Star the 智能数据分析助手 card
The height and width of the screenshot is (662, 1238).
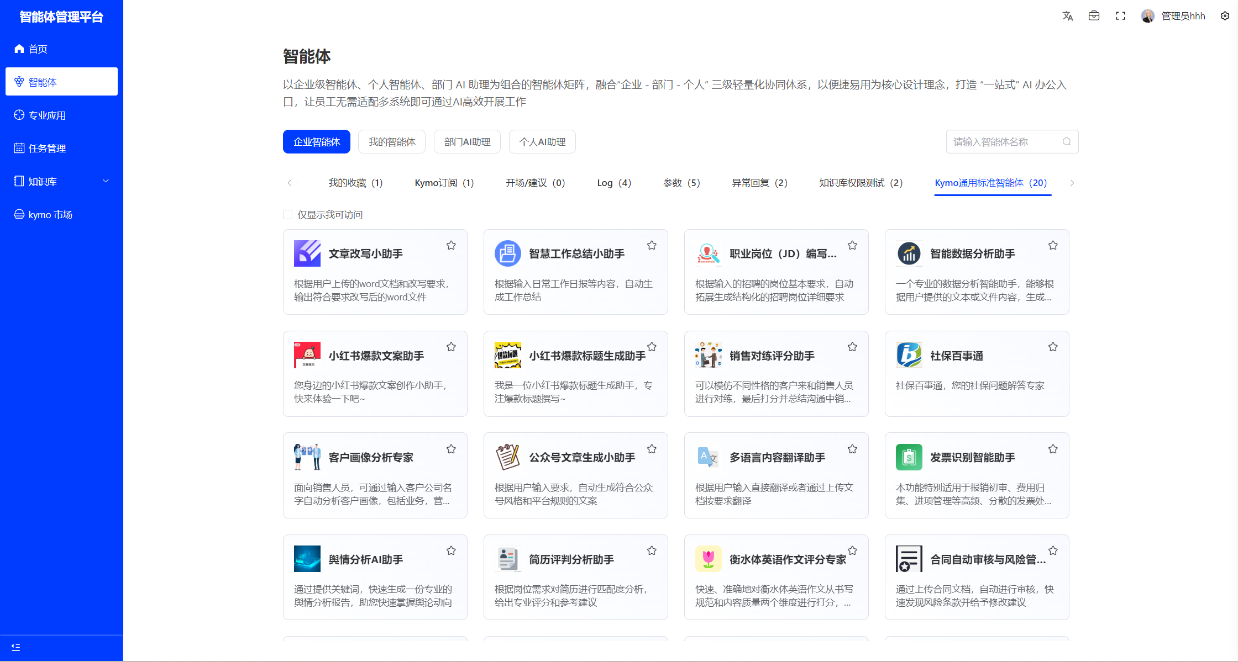pyautogui.click(x=1053, y=245)
